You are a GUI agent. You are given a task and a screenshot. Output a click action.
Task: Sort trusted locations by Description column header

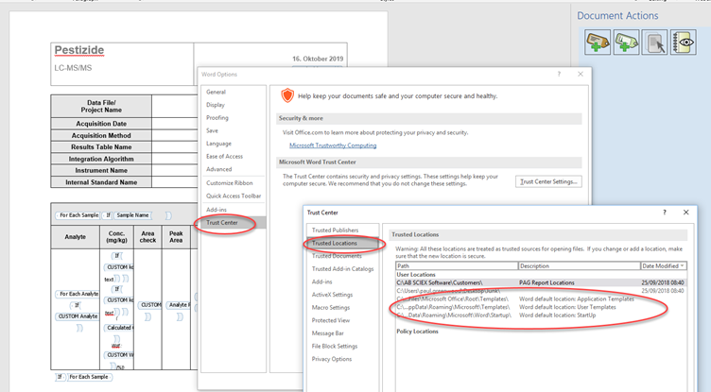580,266
